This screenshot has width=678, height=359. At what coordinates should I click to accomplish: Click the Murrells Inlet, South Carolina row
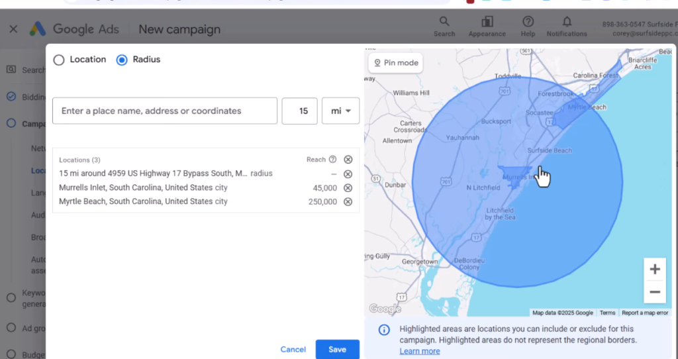pos(206,187)
